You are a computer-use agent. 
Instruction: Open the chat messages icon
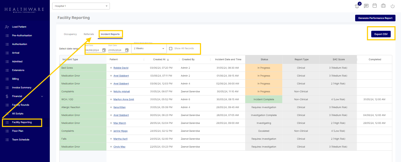coord(366,6)
